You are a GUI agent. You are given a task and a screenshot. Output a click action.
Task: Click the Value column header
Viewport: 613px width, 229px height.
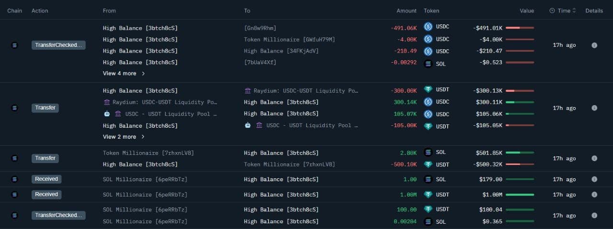pyautogui.click(x=527, y=11)
